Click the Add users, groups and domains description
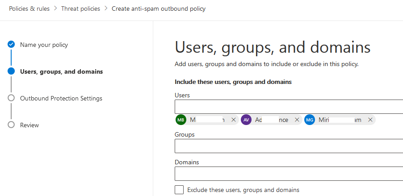This screenshot has width=403, height=196. [267, 64]
